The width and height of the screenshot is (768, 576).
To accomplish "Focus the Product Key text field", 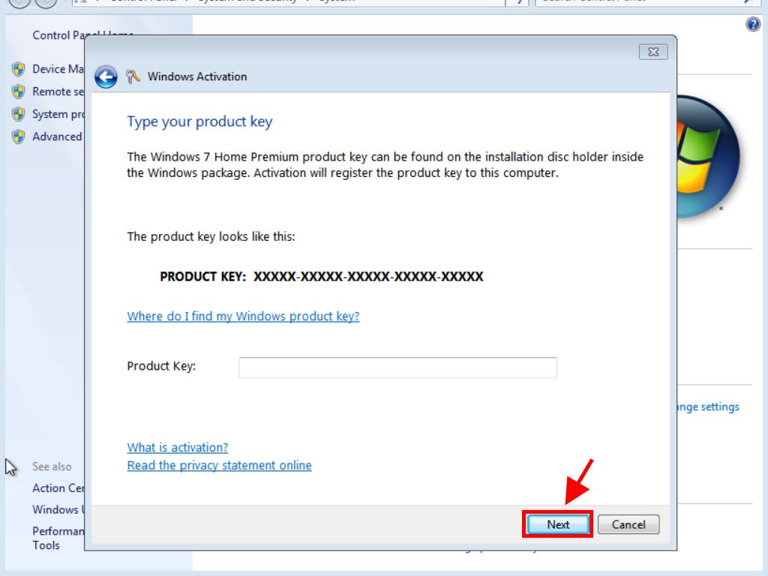I will (x=397, y=367).
